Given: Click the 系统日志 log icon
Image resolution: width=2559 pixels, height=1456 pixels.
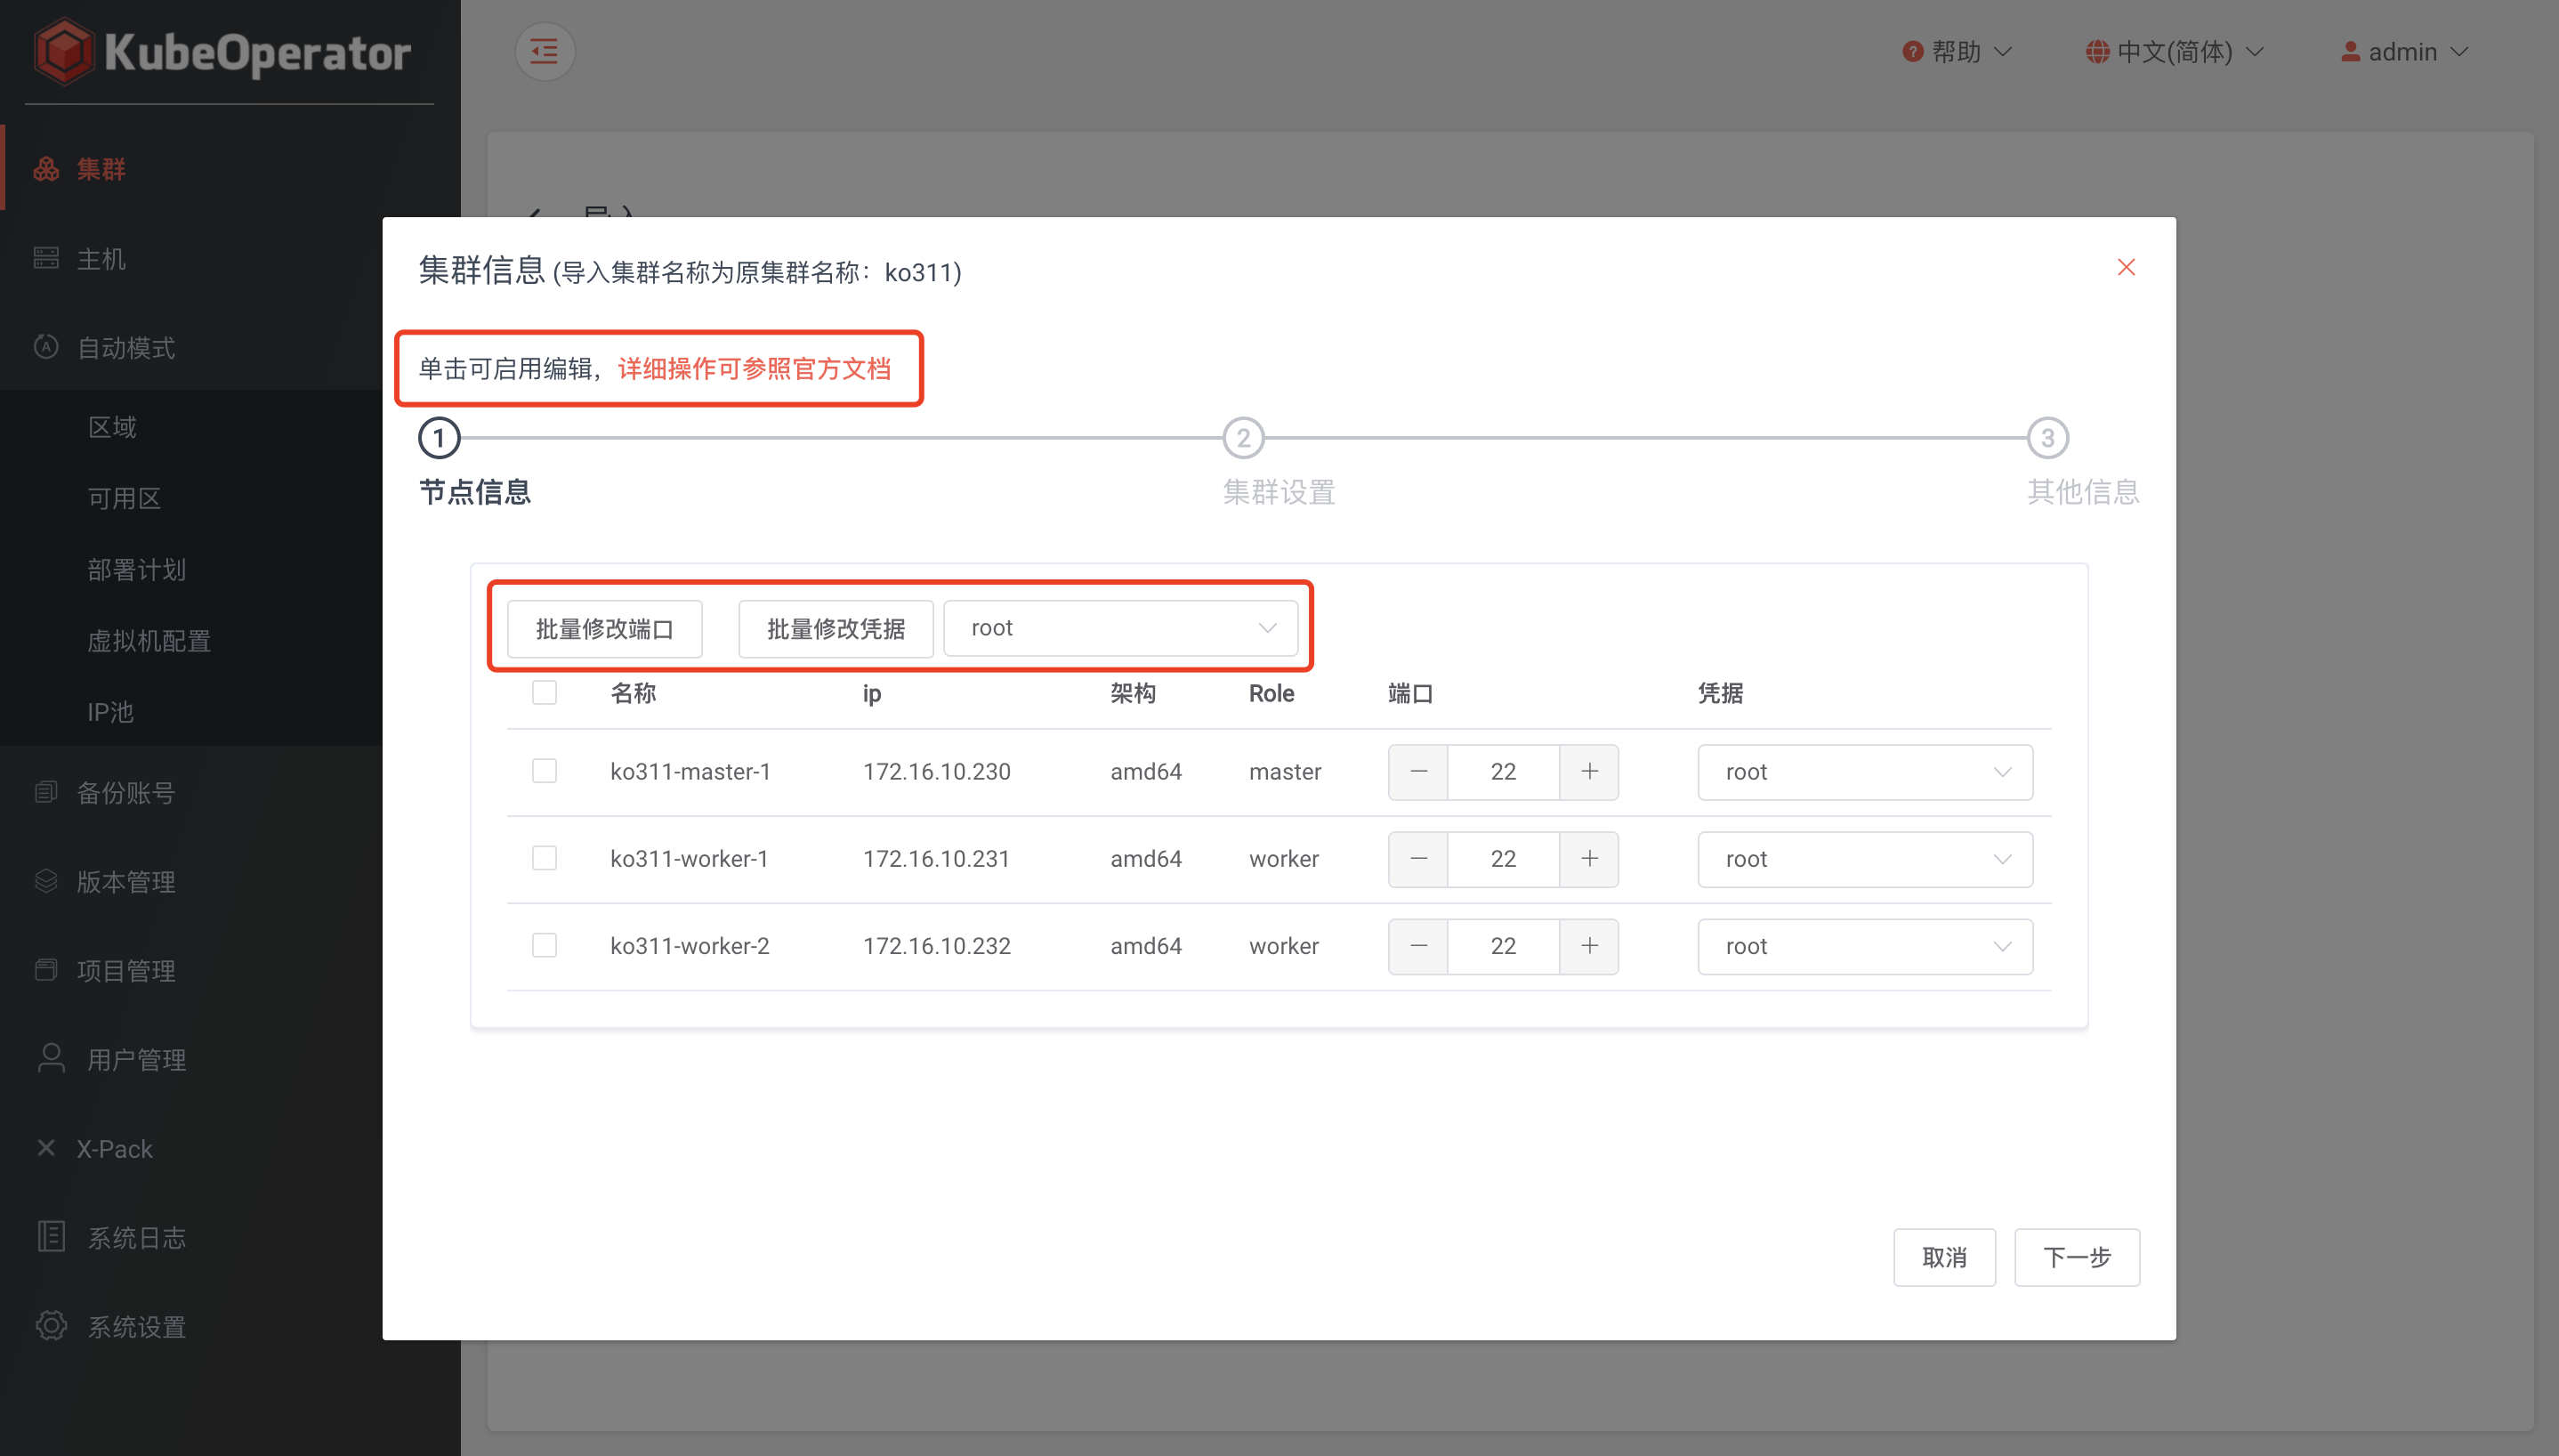Looking at the screenshot, I should pyautogui.click(x=51, y=1237).
